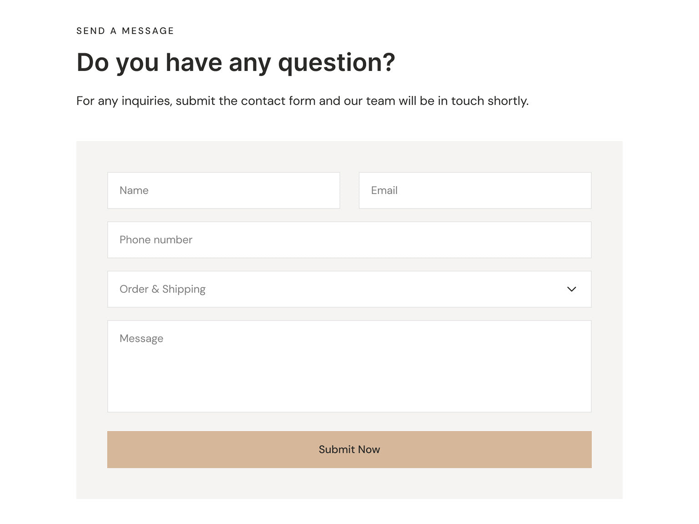Click the word 'question?' in the heading
Screen dimensions: 699x524
tap(336, 62)
